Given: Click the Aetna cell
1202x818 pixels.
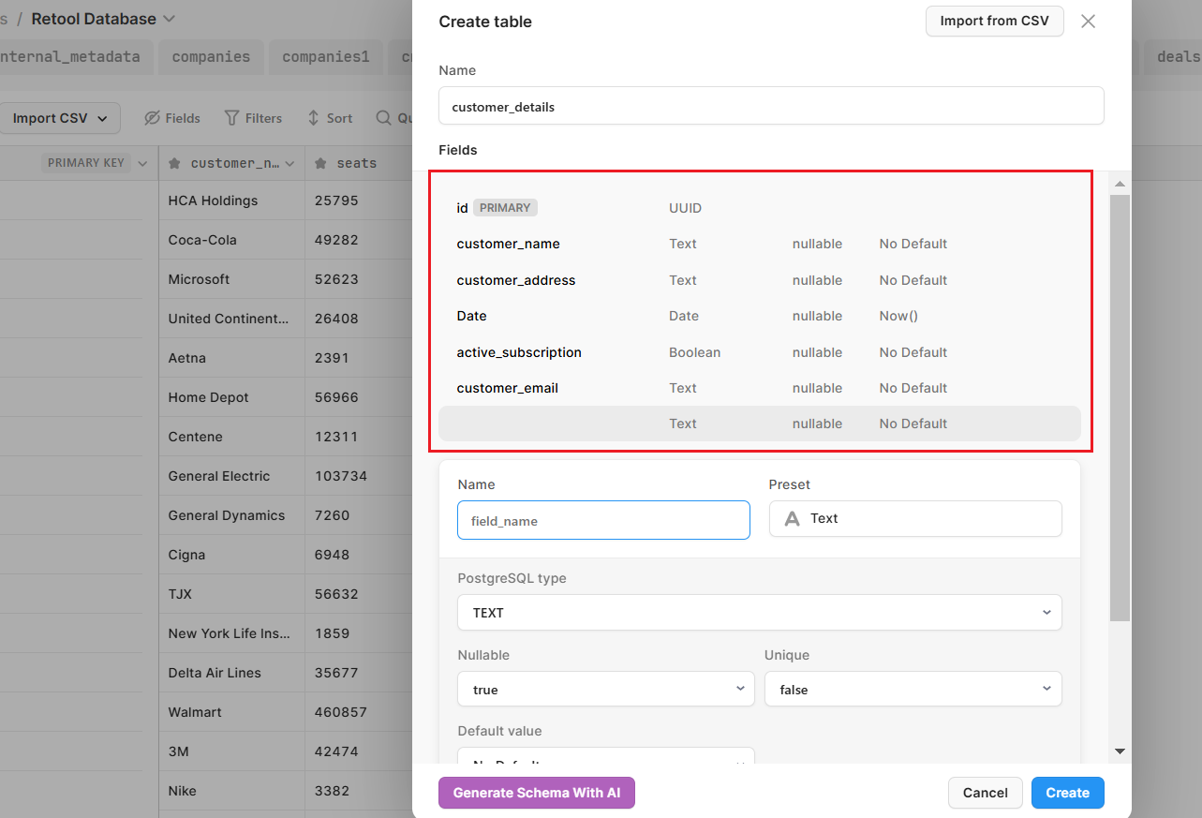Looking at the screenshot, I should [x=231, y=358].
